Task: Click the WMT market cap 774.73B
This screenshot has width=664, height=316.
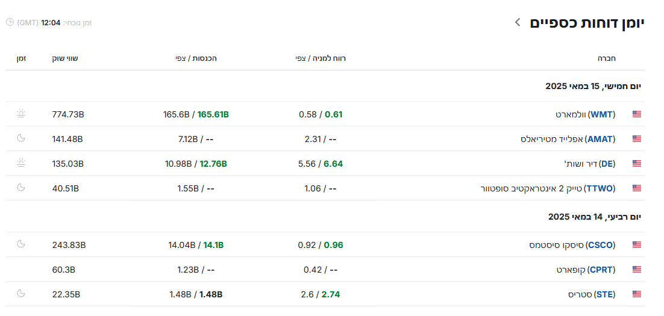Action: click(x=68, y=114)
